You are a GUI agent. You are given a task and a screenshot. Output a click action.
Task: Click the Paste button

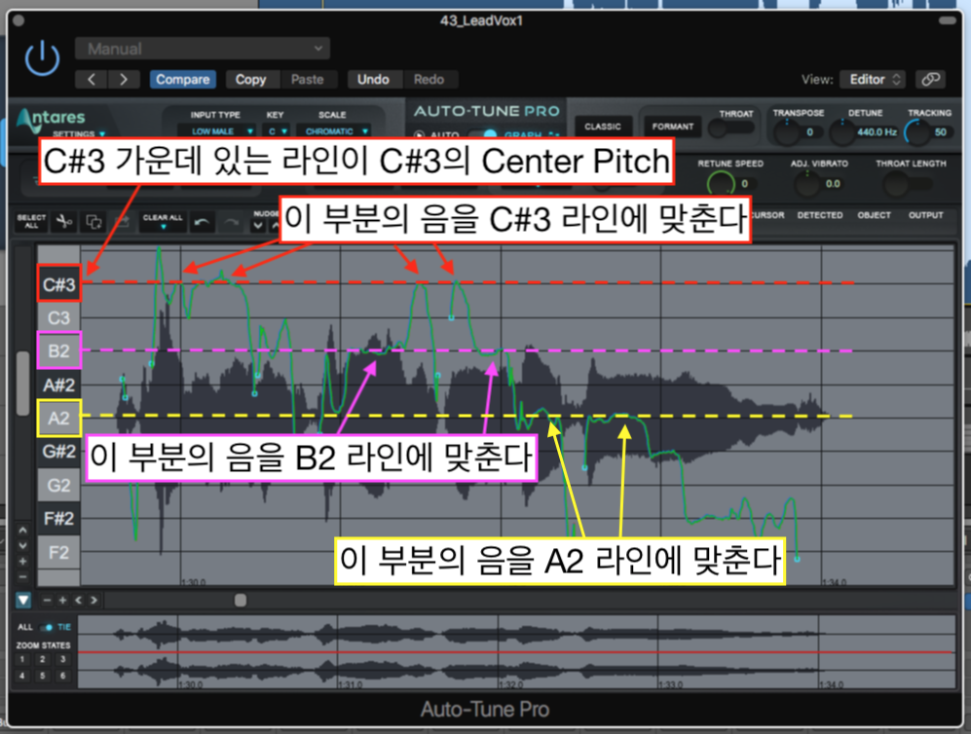pyautogui.click(x=307, y=79)
